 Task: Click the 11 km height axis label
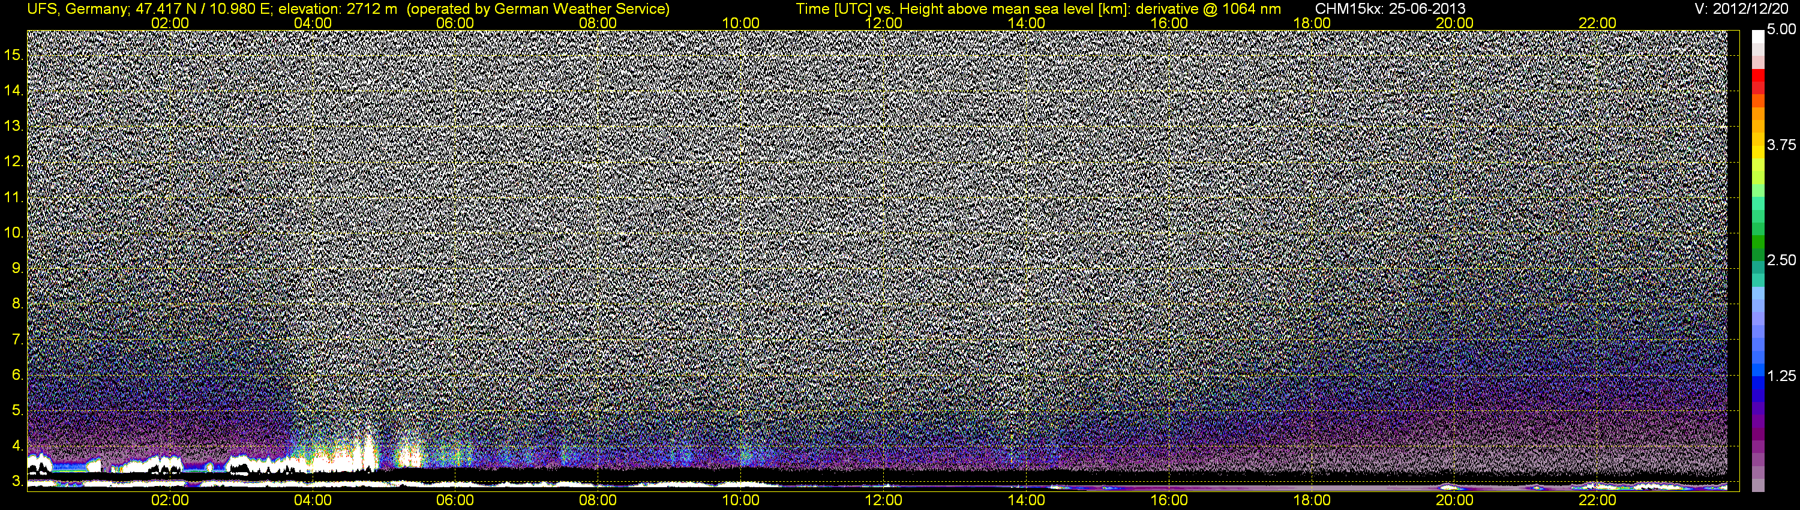(x=14, y=197)
